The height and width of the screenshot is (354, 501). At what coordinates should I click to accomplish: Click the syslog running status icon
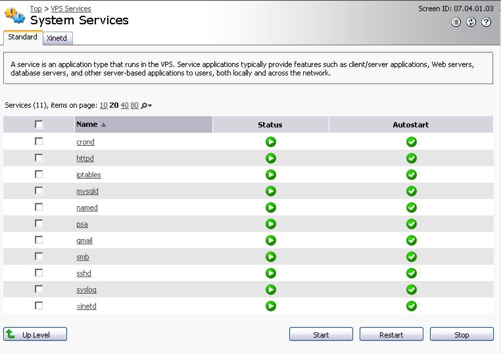coord(271,290)
